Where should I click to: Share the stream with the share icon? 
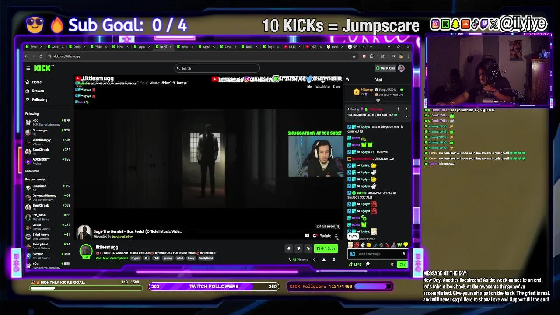pyautogui.click(x=314, y=259)
